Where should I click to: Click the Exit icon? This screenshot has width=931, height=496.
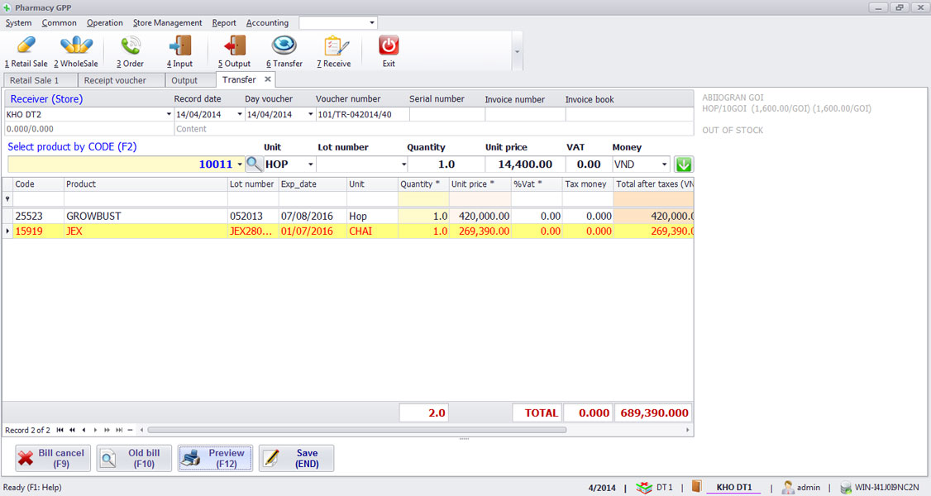[388, 50]
